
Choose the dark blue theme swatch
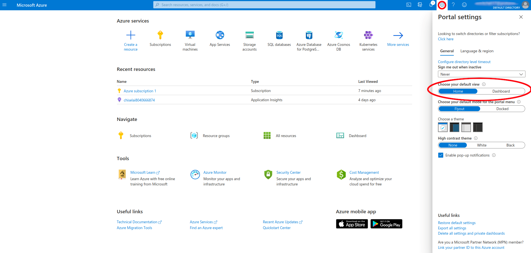pyautogui.click(x=454, y=127)
